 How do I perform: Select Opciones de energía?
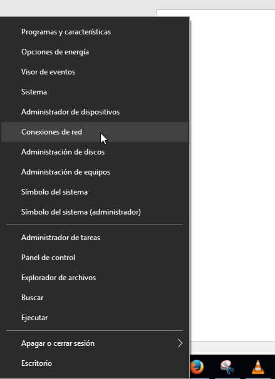95,52
